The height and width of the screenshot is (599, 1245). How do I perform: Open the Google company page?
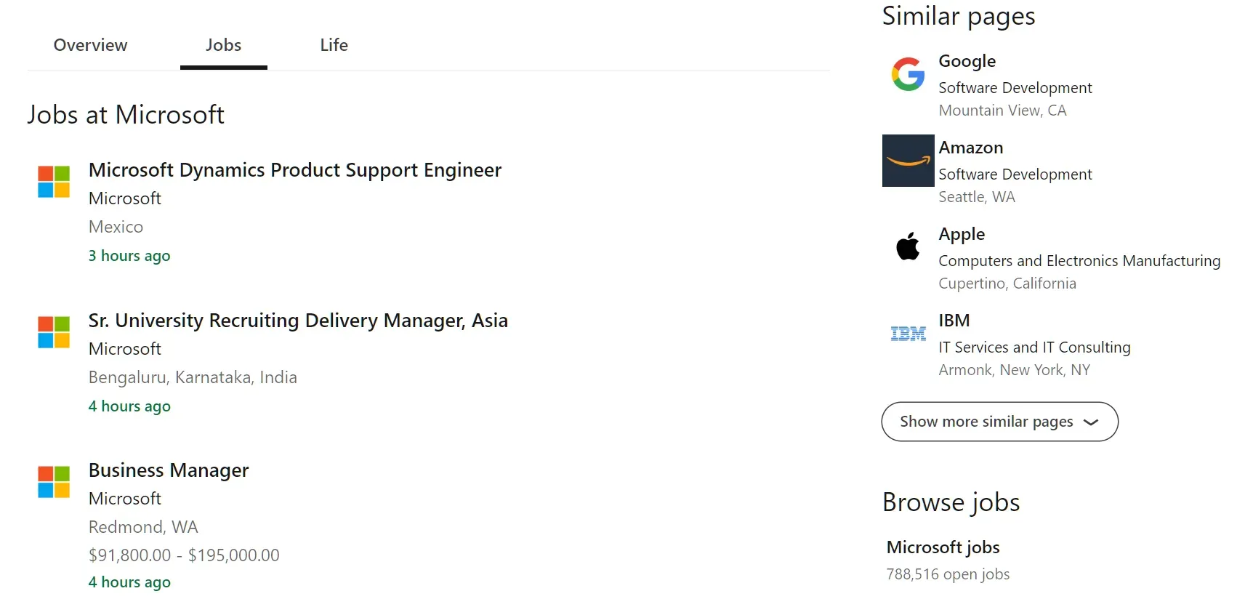[x=967, y=61]
